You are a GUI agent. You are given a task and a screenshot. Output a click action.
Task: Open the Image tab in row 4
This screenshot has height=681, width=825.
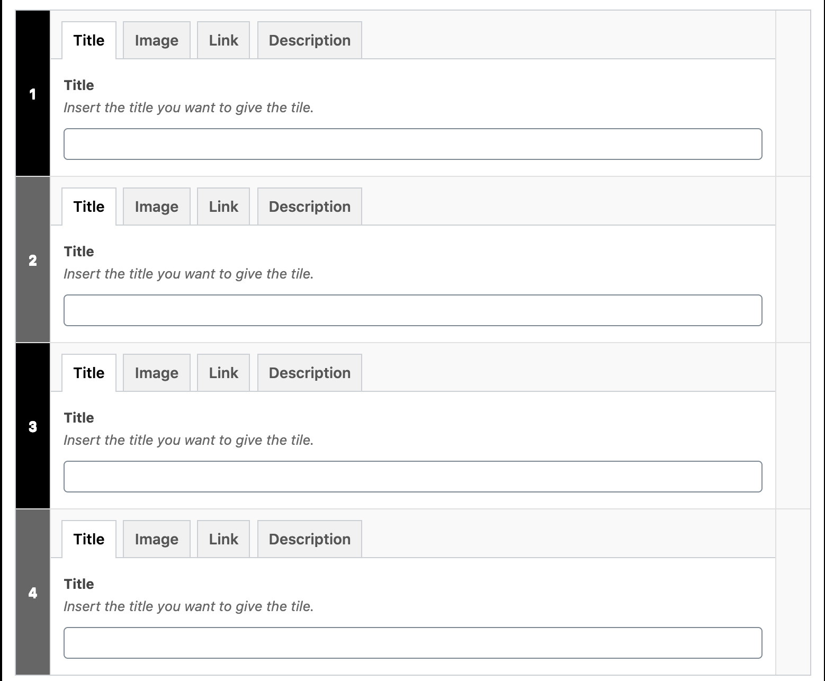click(156, 539)
